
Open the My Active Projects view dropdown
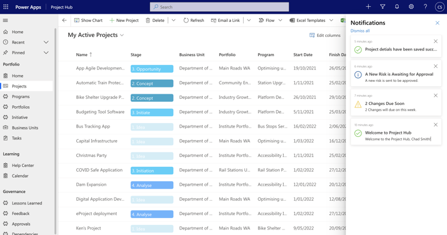(x=122, y=36)
